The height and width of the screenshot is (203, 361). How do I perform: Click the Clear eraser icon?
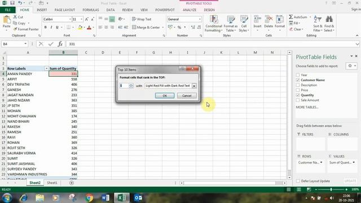(x=291, y=29)
